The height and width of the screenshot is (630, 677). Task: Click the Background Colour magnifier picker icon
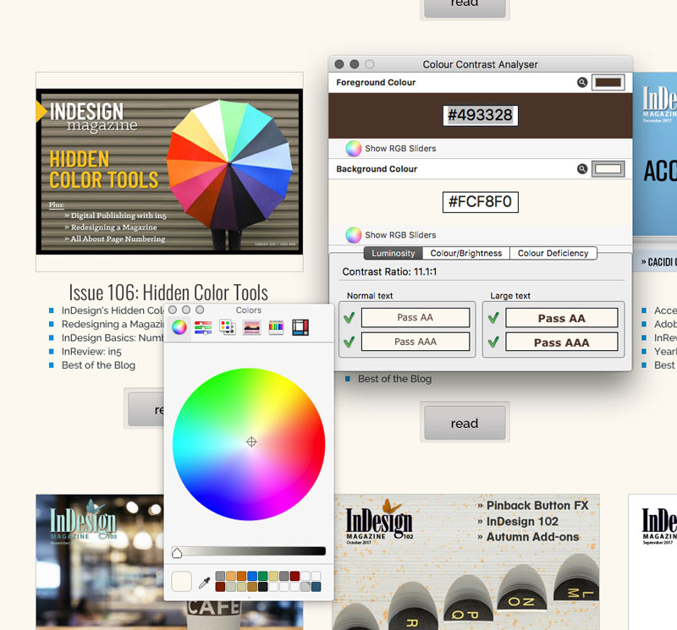tap(582, 169)
